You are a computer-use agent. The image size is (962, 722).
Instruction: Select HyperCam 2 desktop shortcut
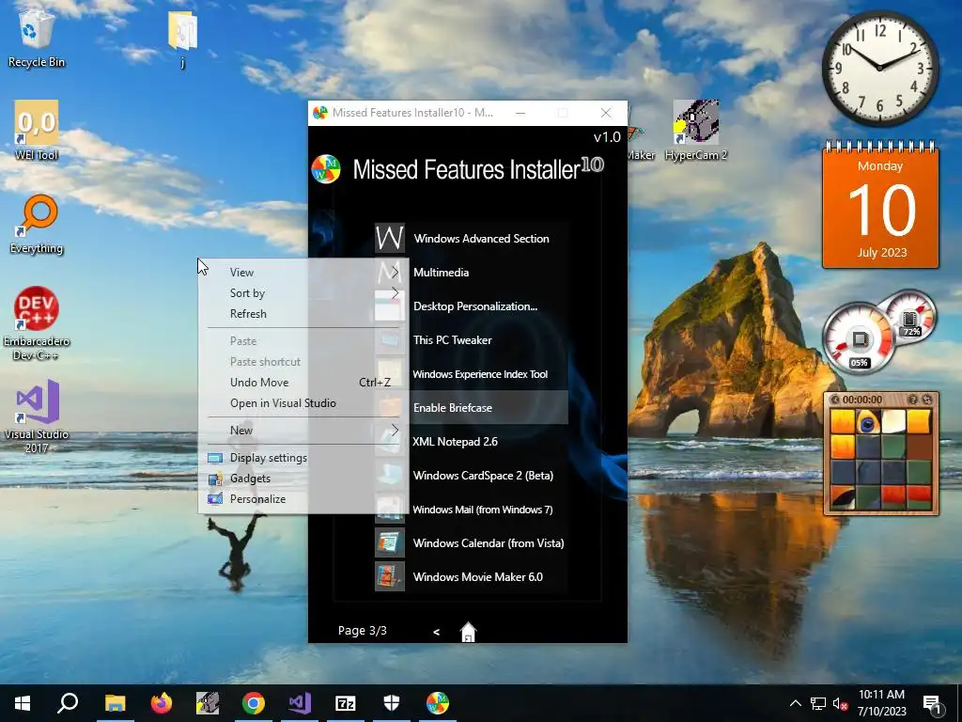(x=696, y=131)
